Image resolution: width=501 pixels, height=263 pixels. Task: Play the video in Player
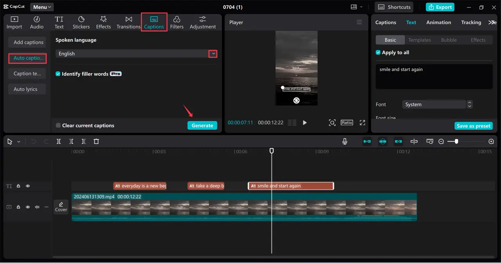[x=305, y=123]
